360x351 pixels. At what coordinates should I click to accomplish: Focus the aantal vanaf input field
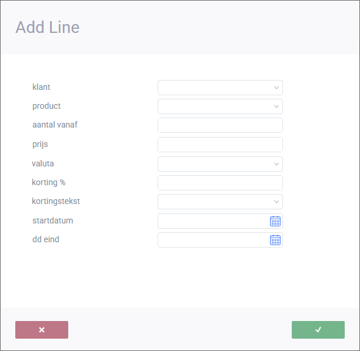pyautogui.click(x=220, y=125)
